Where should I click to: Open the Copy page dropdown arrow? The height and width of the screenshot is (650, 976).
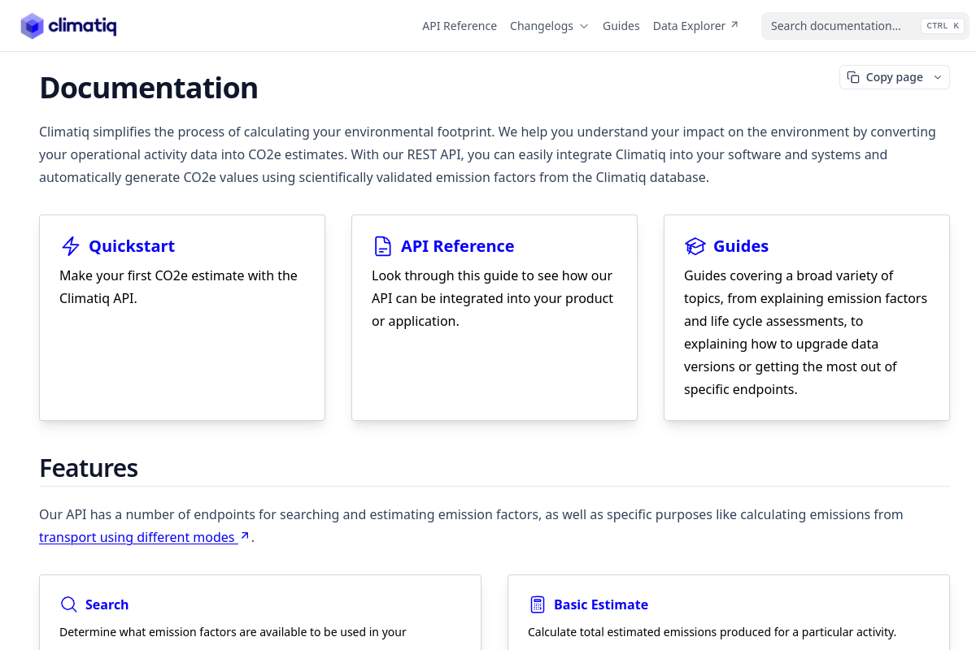(937, 77)
